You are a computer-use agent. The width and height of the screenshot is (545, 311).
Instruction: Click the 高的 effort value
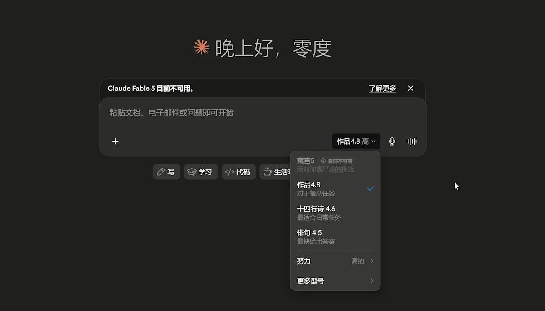(x=357, y=261)
